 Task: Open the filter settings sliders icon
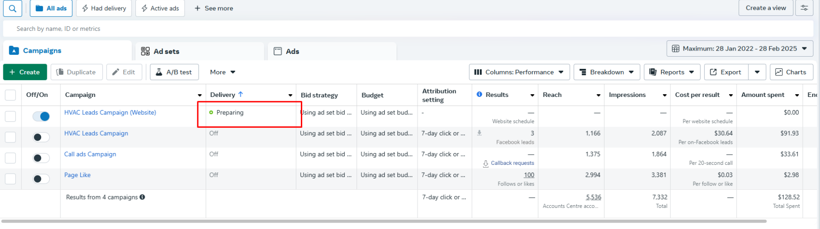coord(804,8)
